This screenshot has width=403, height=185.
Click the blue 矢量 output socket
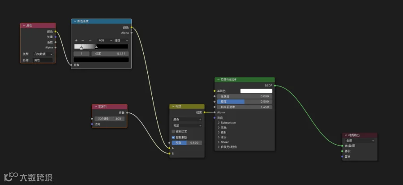click(56, 37)
